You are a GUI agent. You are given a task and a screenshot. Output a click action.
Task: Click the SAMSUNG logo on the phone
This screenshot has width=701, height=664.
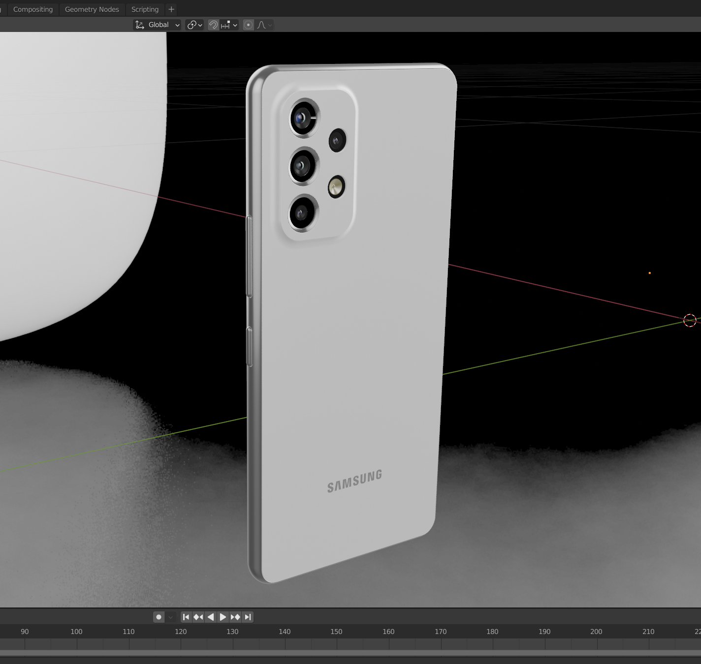tap(354, 481)
